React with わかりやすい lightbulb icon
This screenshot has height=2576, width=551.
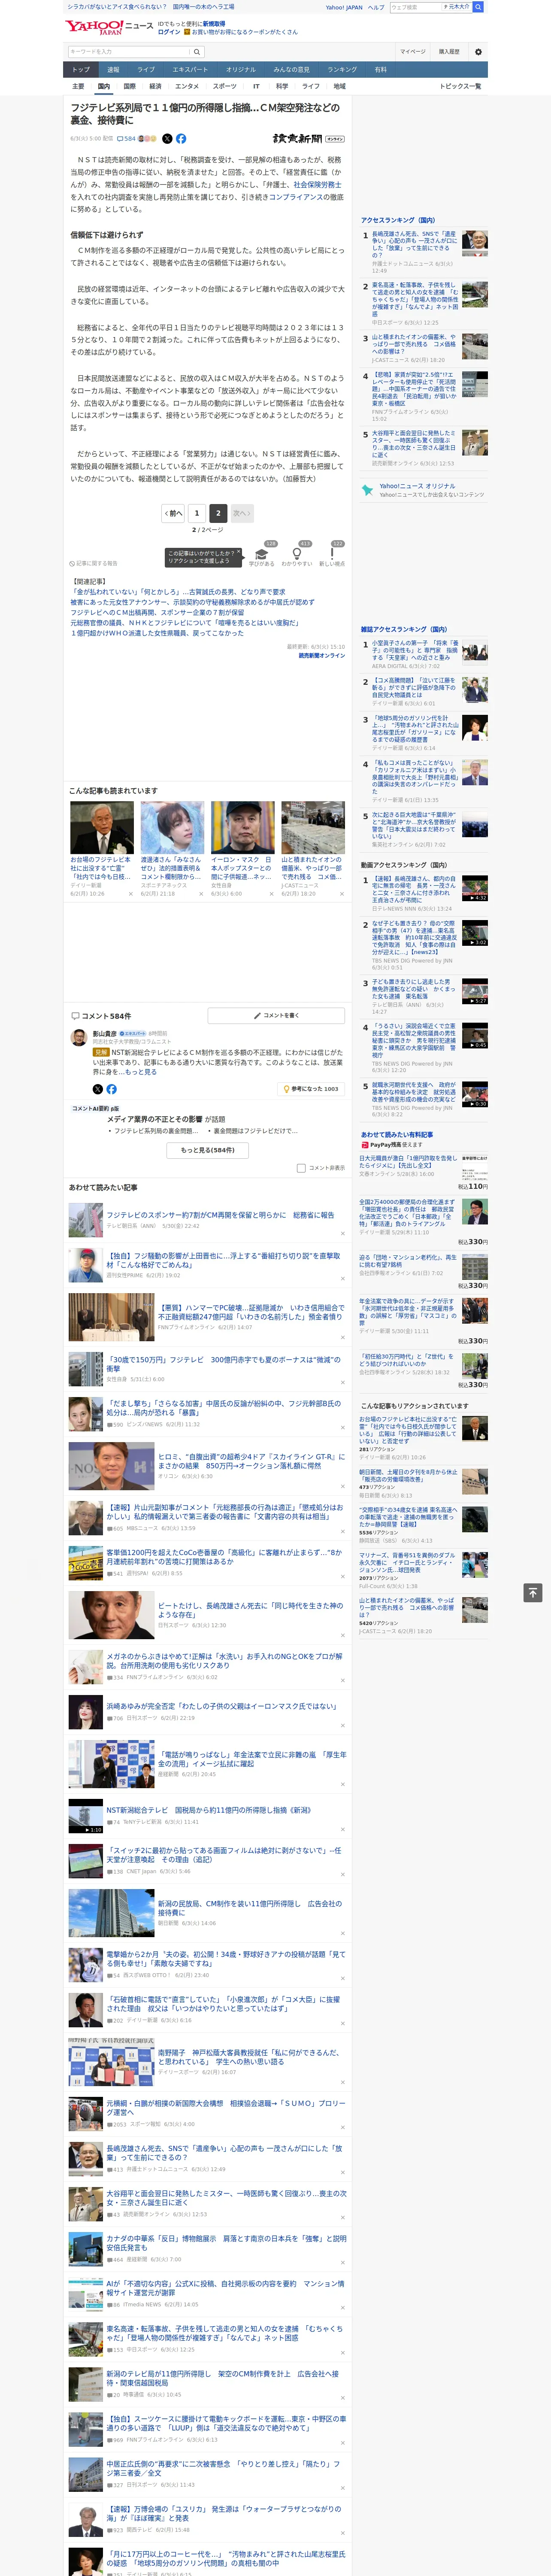(x=297, y=554)
